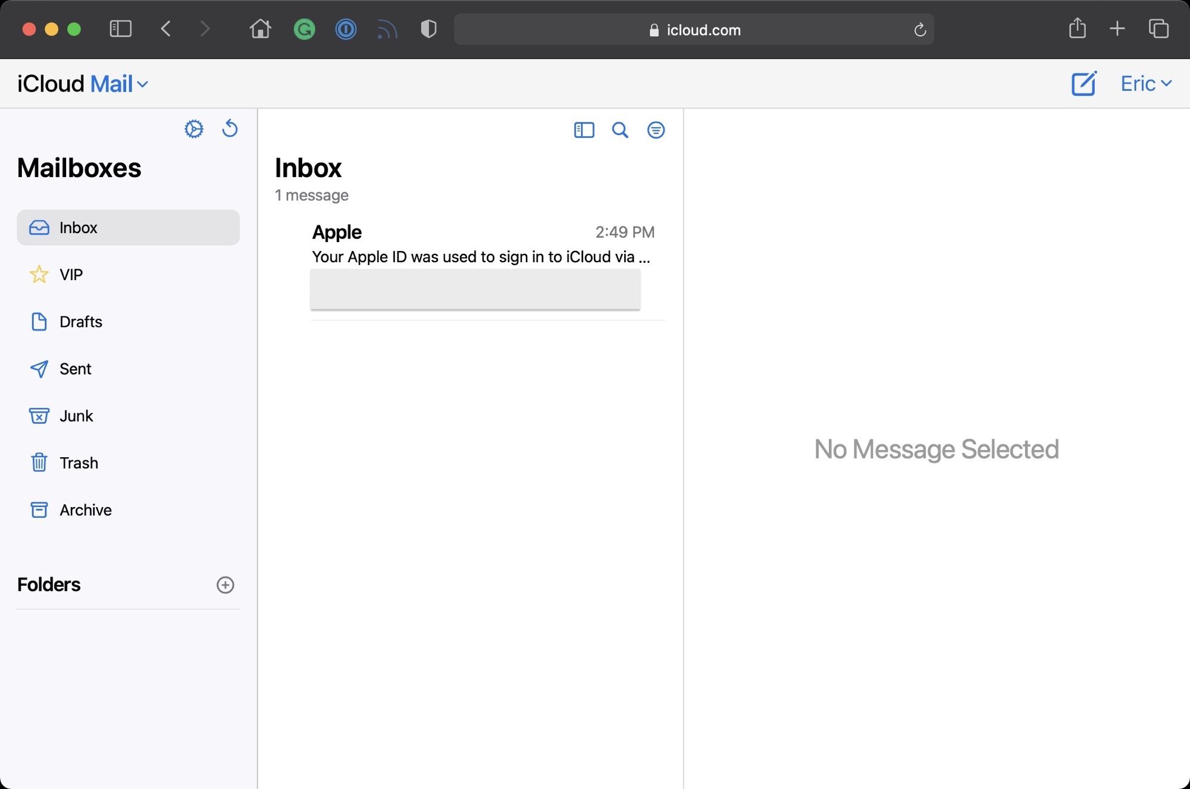Image resolution: width=1190 pixels, height=789 pixels.
Task: Expand the Folders section add button
Action: tap(226, 584)
